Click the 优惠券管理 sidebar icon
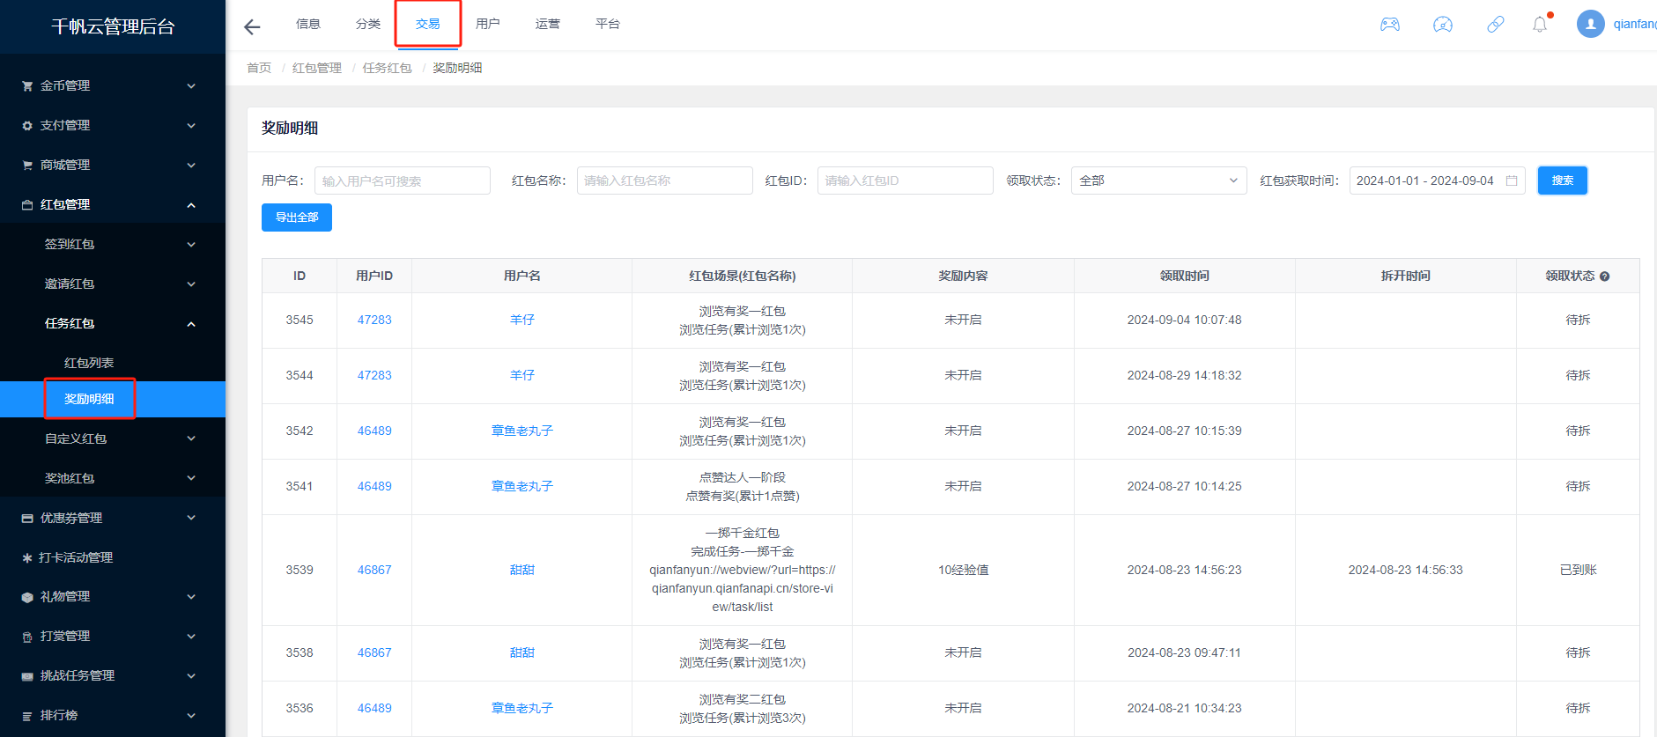 click(x=27, y=519)
